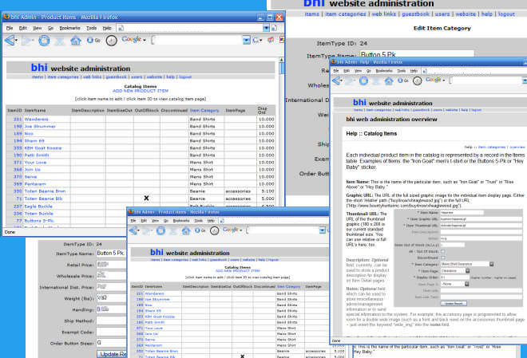Viewport: 527px width, 358px height.
Task: Click Back arrow in Help window toolbar
Action: (x=336, y=81)
